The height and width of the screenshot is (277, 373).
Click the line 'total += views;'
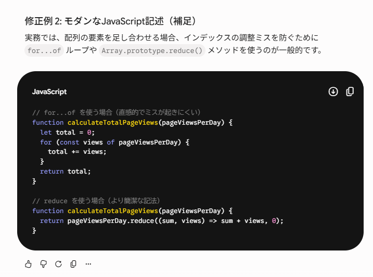77,152
